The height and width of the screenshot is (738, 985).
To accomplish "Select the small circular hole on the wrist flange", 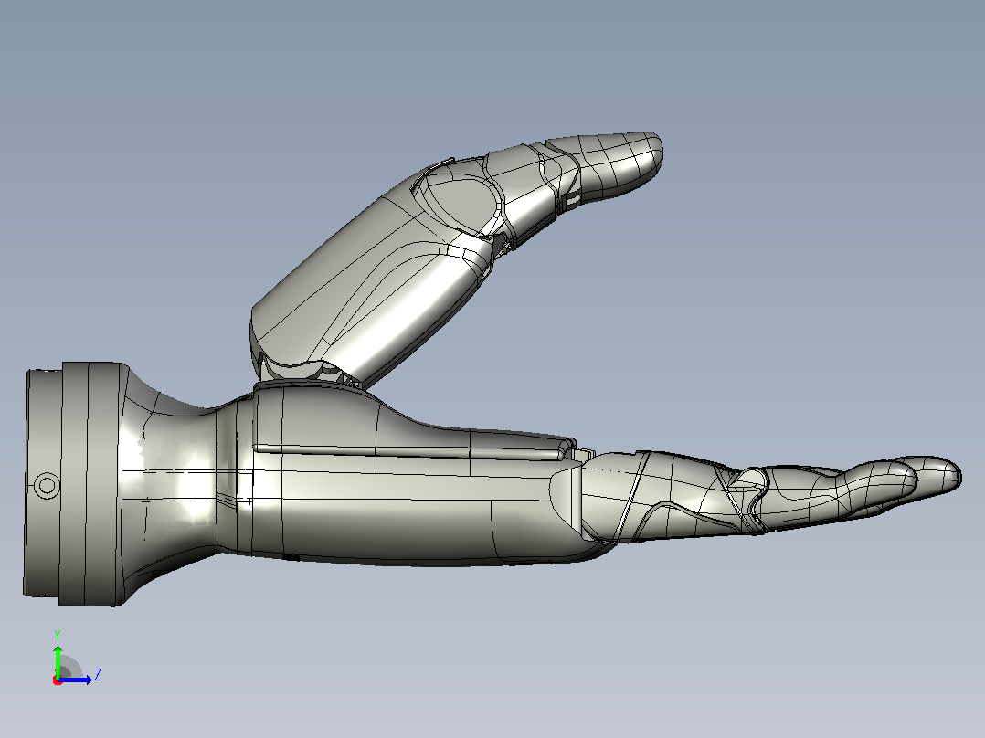I will pyautogui.click(x=47, y=485).
